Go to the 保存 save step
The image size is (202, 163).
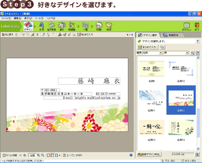[x=109, y=26]
